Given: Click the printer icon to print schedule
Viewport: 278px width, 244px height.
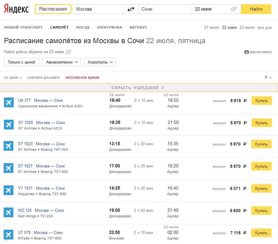Looking at the screenshot, I should point(246,52).
